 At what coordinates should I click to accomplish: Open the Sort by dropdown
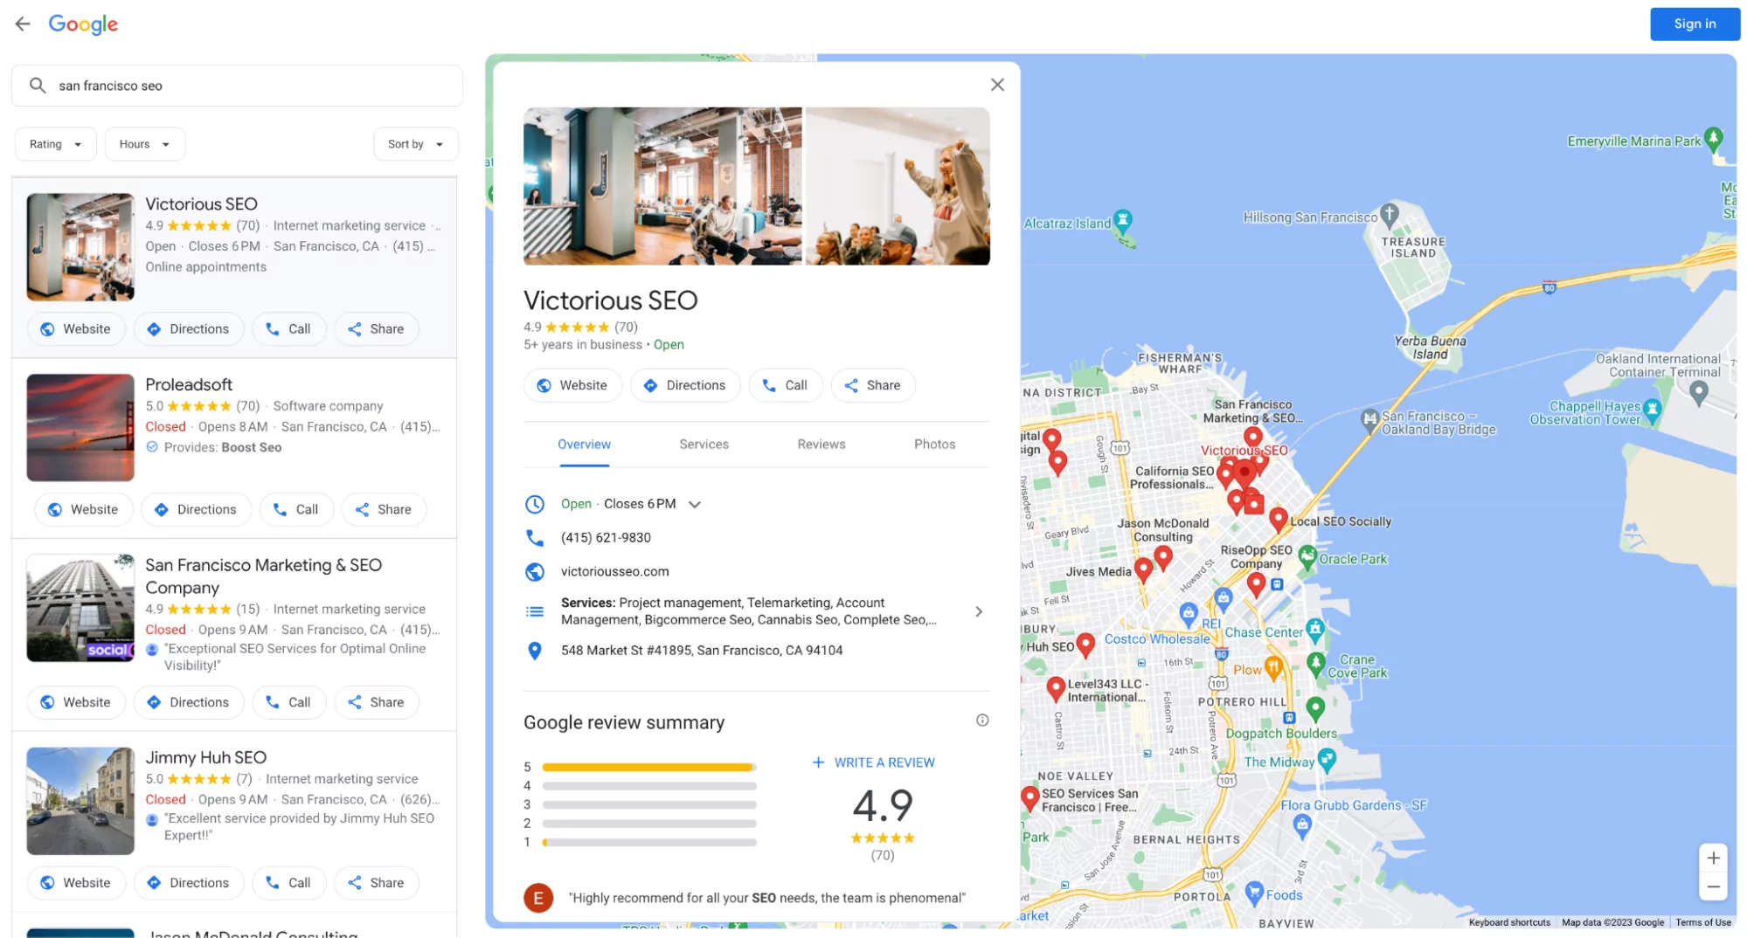(415, 144)
